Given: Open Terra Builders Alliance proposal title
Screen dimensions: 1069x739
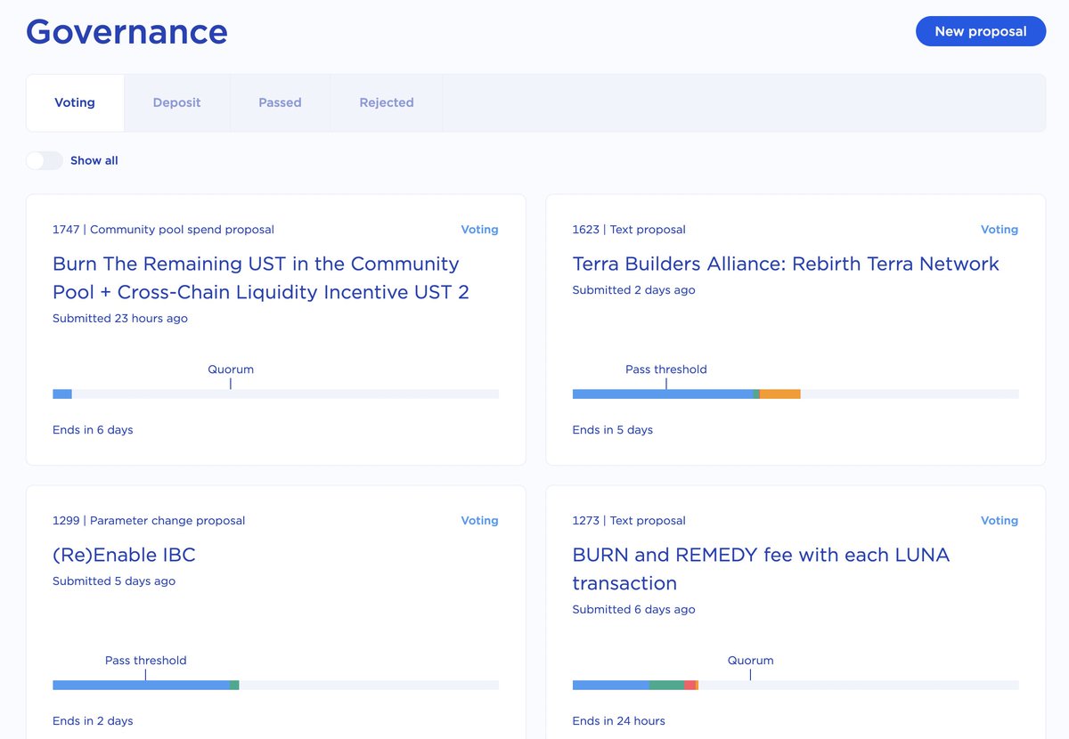Looking at the screenshot, I should [786, 264].
